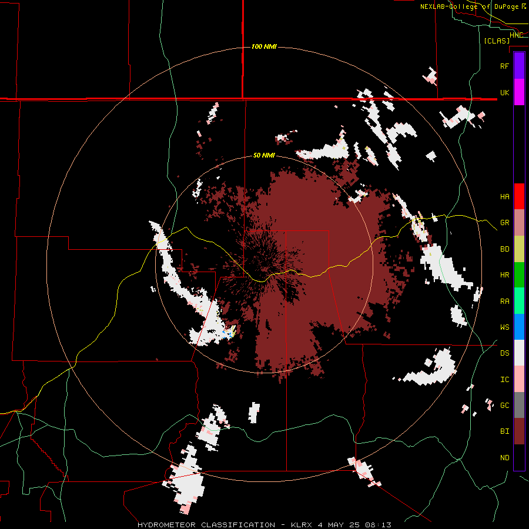Click the DS legend label
Viewport: 529px width, 529px height.
coord(504,353)
